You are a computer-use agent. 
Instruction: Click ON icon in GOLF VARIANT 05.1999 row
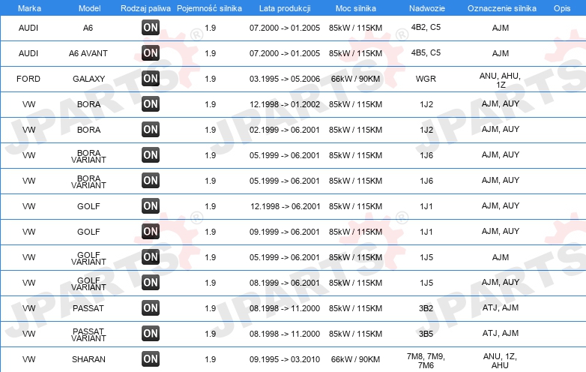click(151, 256)
